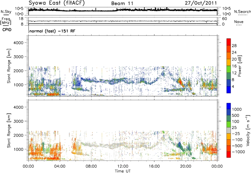The width and height of the screenshot is (251, 173).
Task: Click the power panel 'Slant Range [km]' label
Action: [x=9, y=66]
